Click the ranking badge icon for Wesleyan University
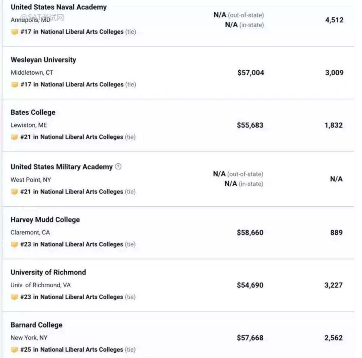 pos(14,85)
